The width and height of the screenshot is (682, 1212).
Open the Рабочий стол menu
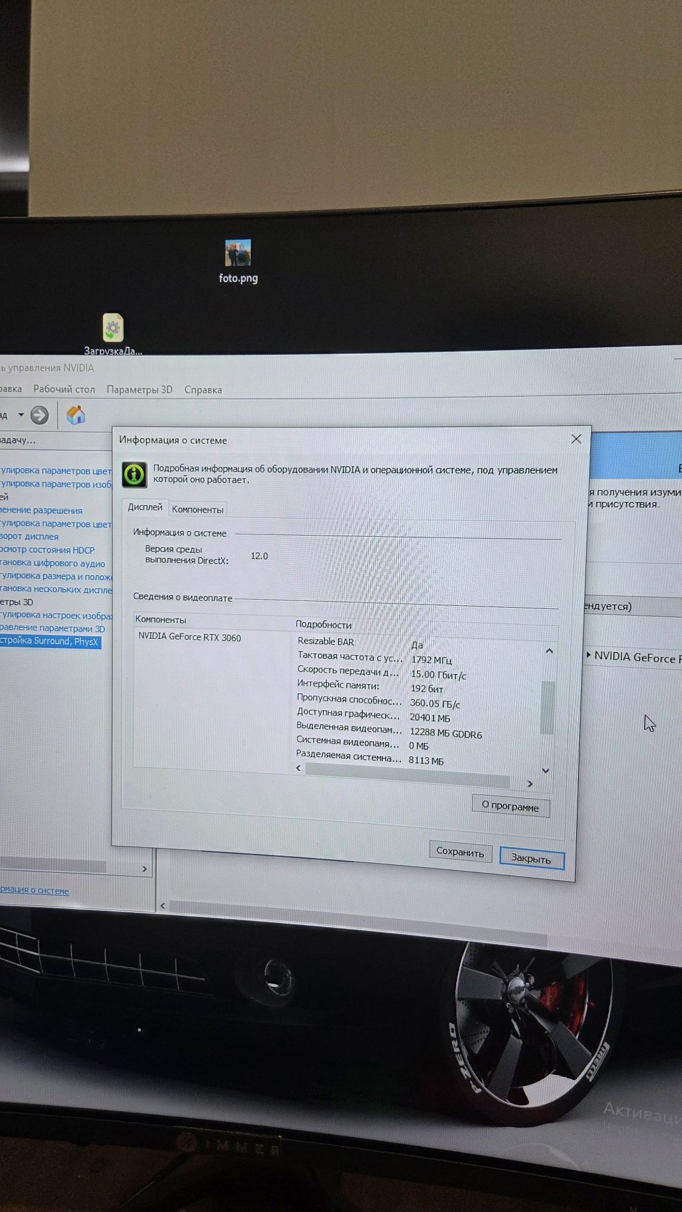tap(64, 389)
